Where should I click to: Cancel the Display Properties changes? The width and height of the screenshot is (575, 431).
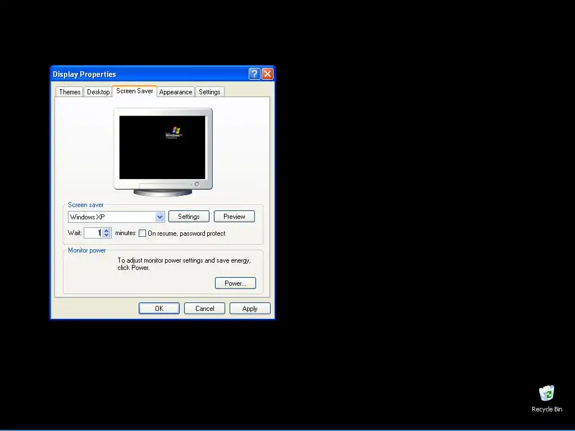pos(204,309)
